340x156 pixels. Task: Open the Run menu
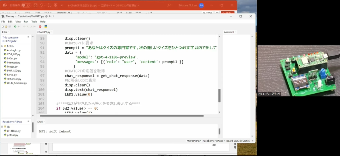(x=26, y=22)
